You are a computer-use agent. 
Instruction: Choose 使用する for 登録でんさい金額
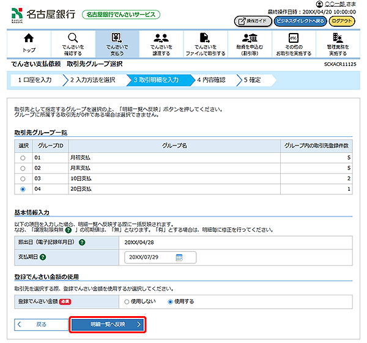(x=170, y=301)
